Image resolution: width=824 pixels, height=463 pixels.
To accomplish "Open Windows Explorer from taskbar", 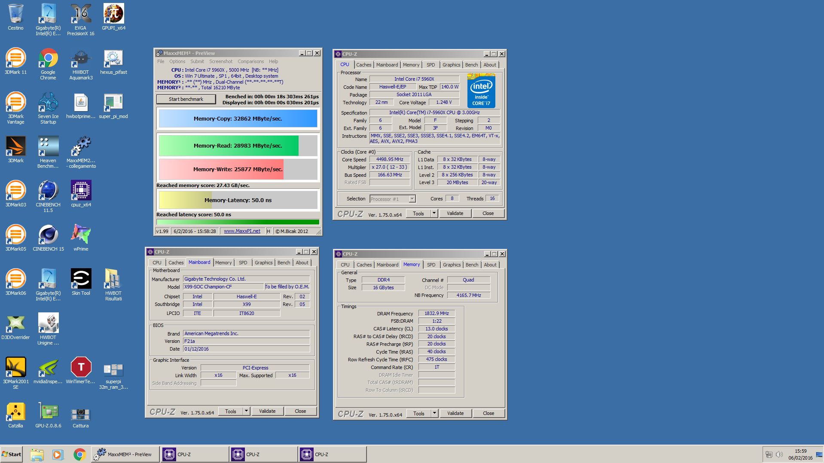I will tap(37, 454).
